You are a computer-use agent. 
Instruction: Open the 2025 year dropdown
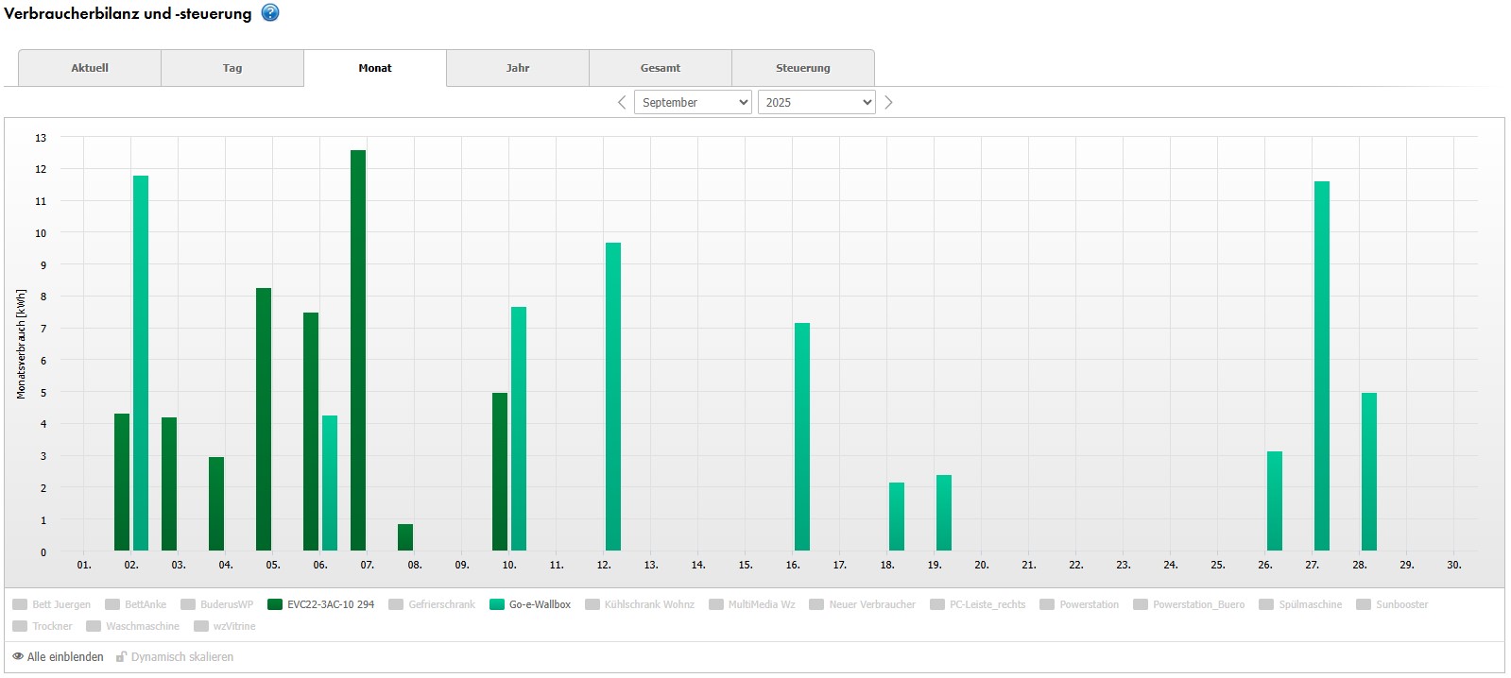816,102
